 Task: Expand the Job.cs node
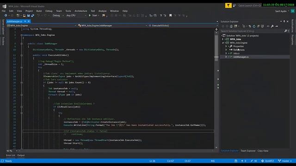pos(226,53)
